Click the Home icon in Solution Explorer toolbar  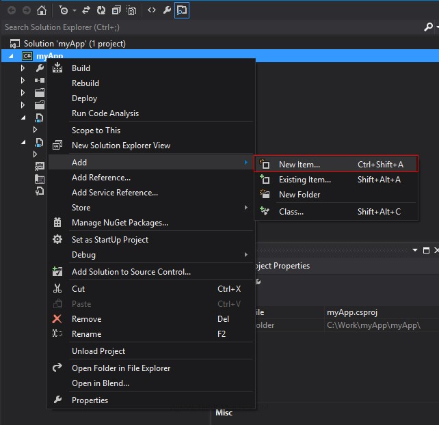coord(42,10)
